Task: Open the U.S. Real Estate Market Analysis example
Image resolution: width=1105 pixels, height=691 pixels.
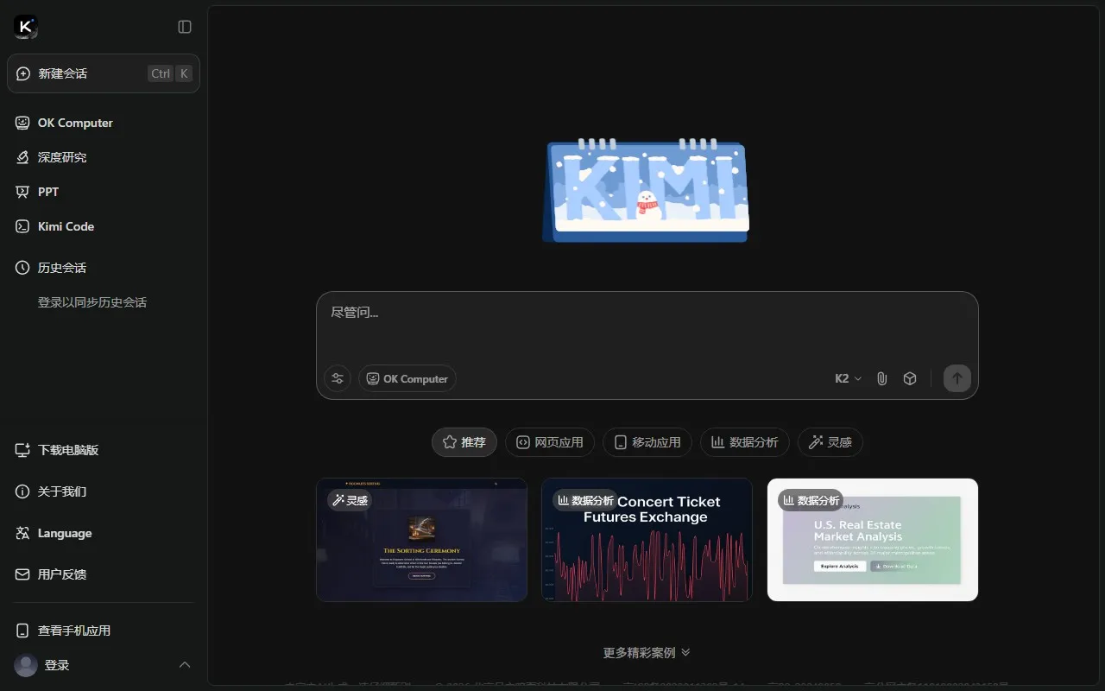Action: pyautogui.click(x=872, y=539)
